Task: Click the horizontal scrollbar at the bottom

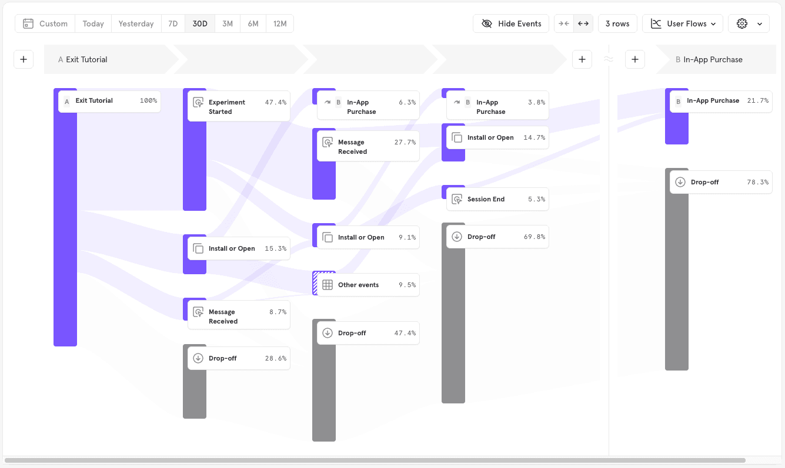Action: pos(375,460)
